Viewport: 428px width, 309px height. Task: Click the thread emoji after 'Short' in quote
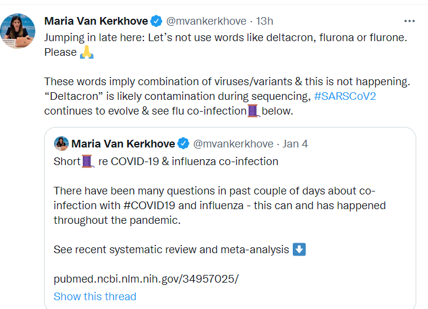[87, 161]
